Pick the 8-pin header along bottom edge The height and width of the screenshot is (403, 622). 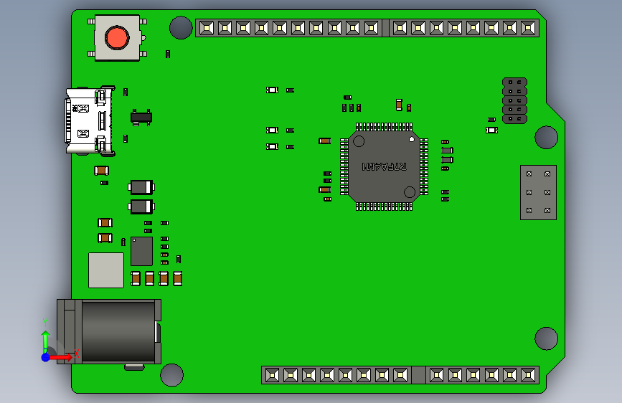[x=336, y=375]
